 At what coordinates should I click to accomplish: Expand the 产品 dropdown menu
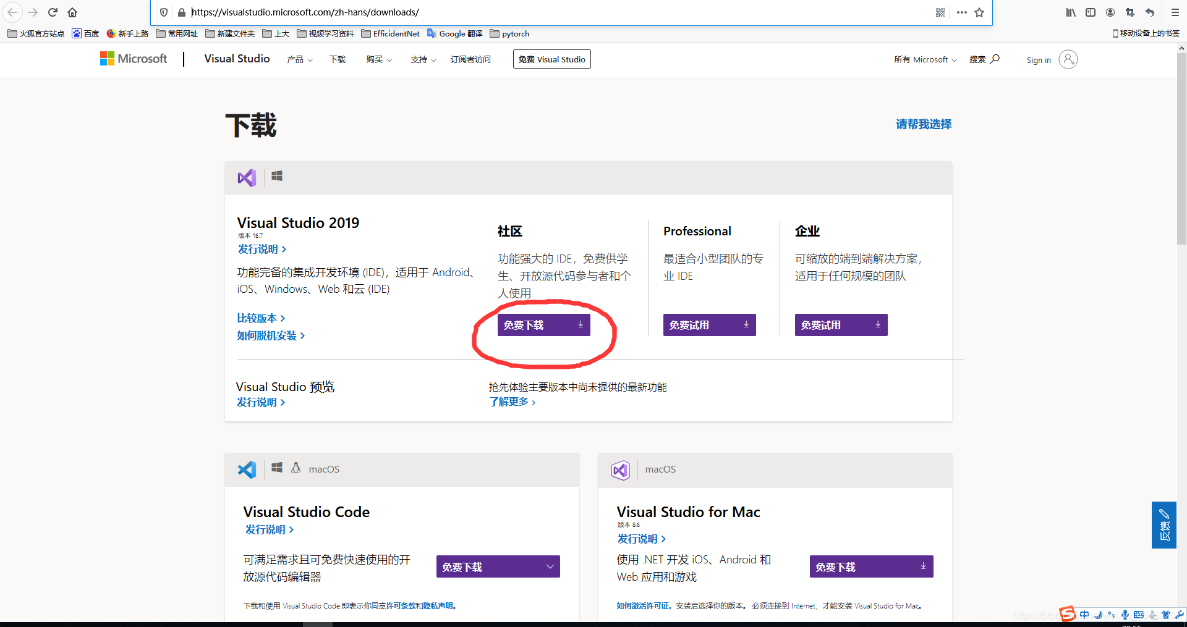click(x=300, y=59)
